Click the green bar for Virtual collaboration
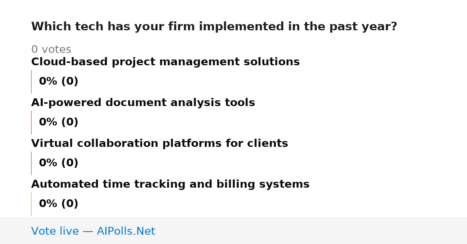This screenshot has height=244, width=467. click(x=31, y=163)
